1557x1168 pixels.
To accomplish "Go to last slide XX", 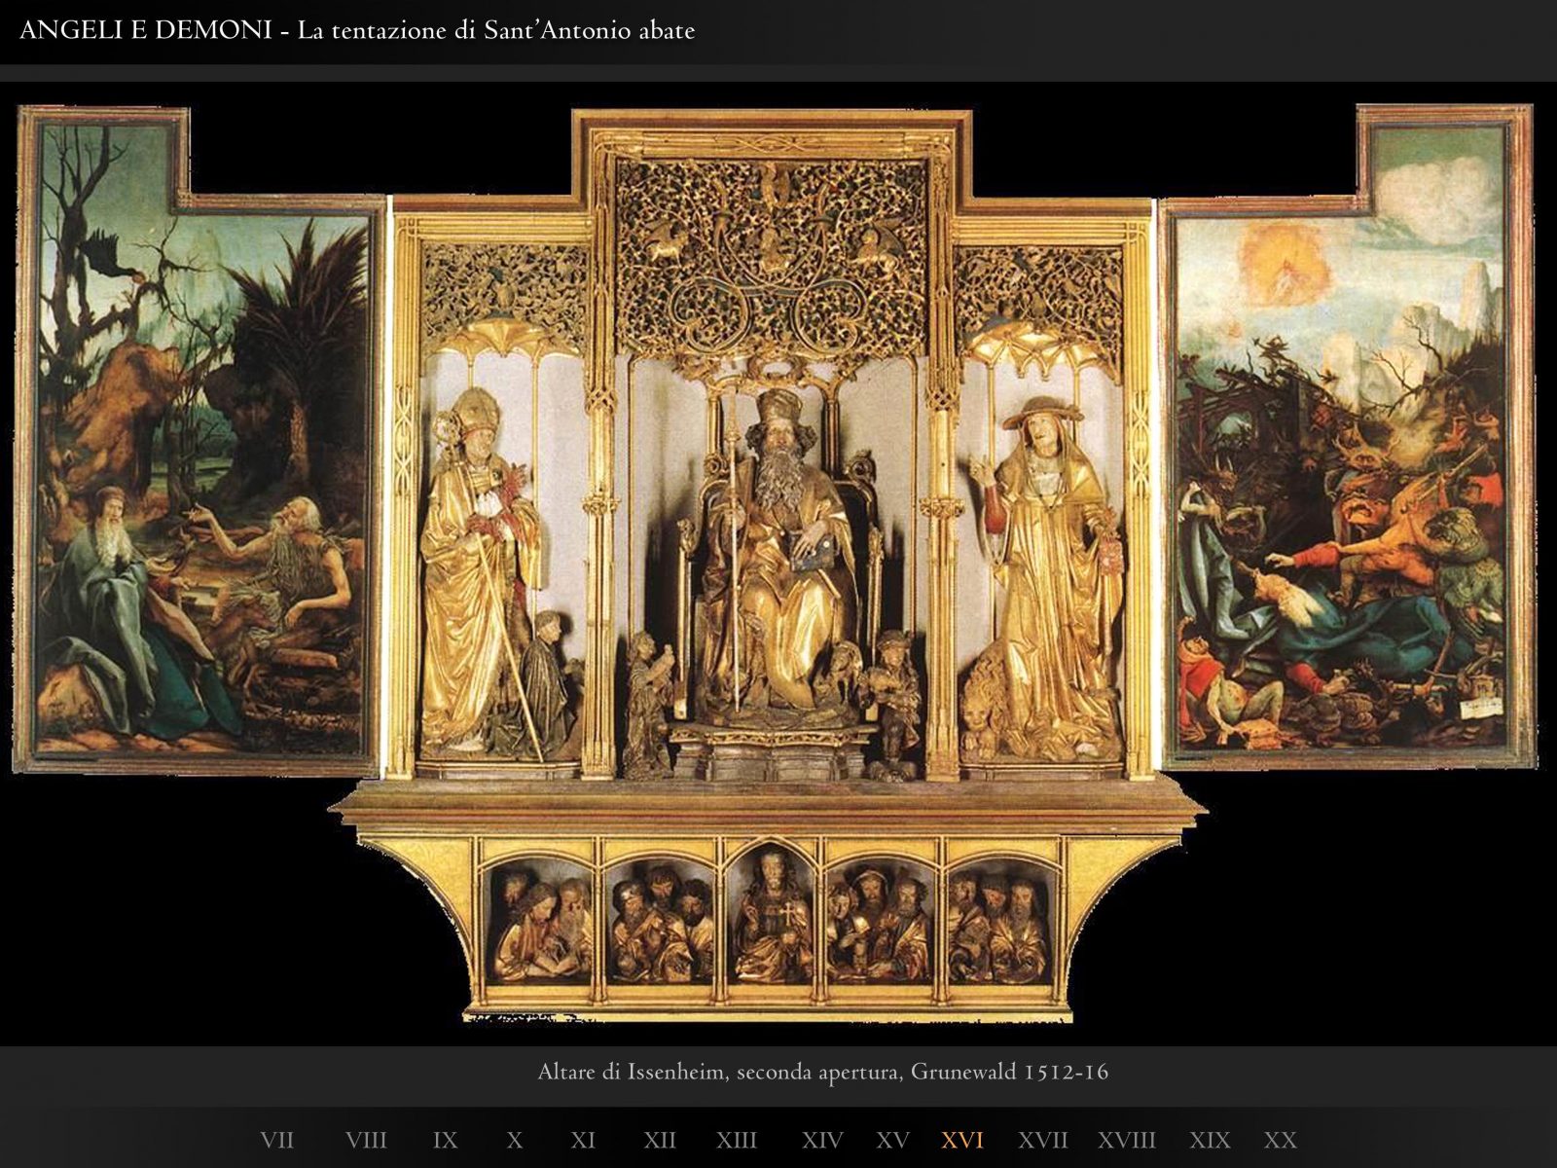I will click(x=1281, y=1140).
